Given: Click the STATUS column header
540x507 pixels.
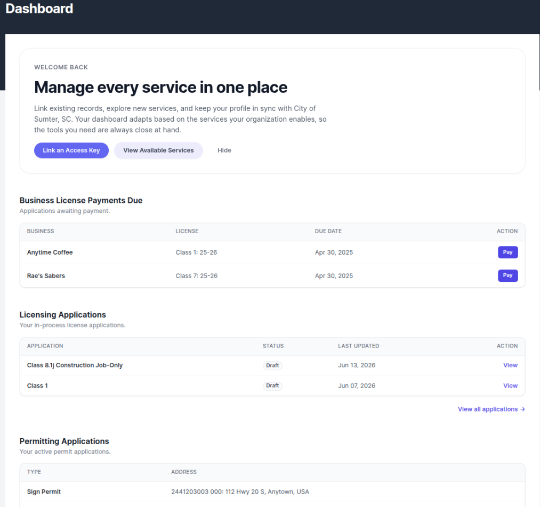Looking at the screenshot, I should click(273, 346).
